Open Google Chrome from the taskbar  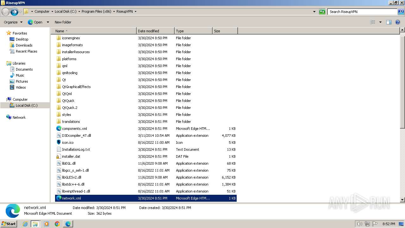pyautogui.click(x=57, y=224)
